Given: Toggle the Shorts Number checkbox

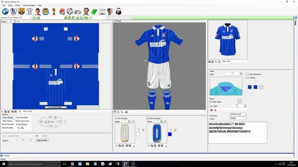Looking at the screenshot, I should pyautogui.click(x=148, y=118).
